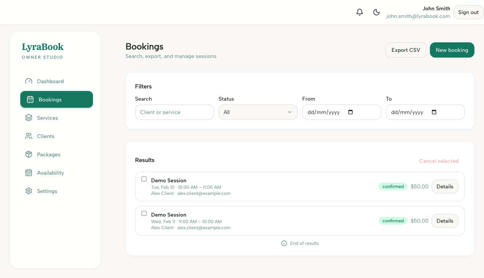The image size is (484, 278).
Task: Check the Feb 10 Demo Session checkbox
Action: coord(144,179)
